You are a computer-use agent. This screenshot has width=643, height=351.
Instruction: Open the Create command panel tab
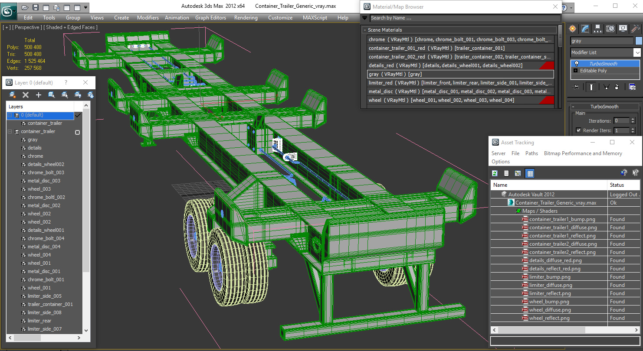click(x=573, y=29)
